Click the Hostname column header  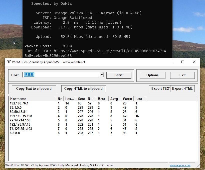33,99
